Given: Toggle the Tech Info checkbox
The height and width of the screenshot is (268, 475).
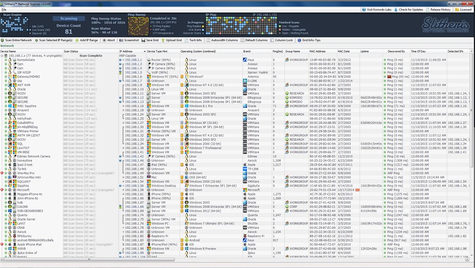Looking at the screenshot, I should 187,40.
